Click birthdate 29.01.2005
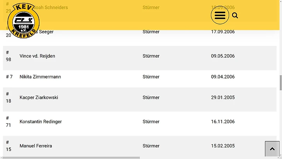 pos(223,97)
